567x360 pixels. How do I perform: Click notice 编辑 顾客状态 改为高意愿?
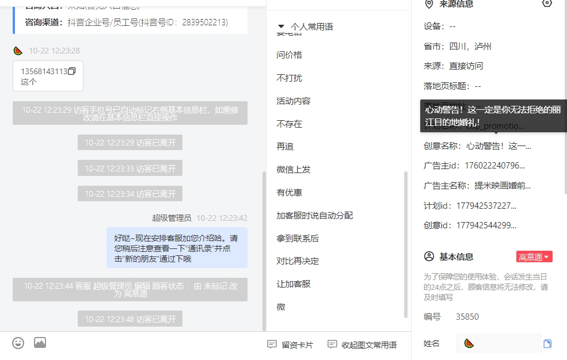coord(130,290)
